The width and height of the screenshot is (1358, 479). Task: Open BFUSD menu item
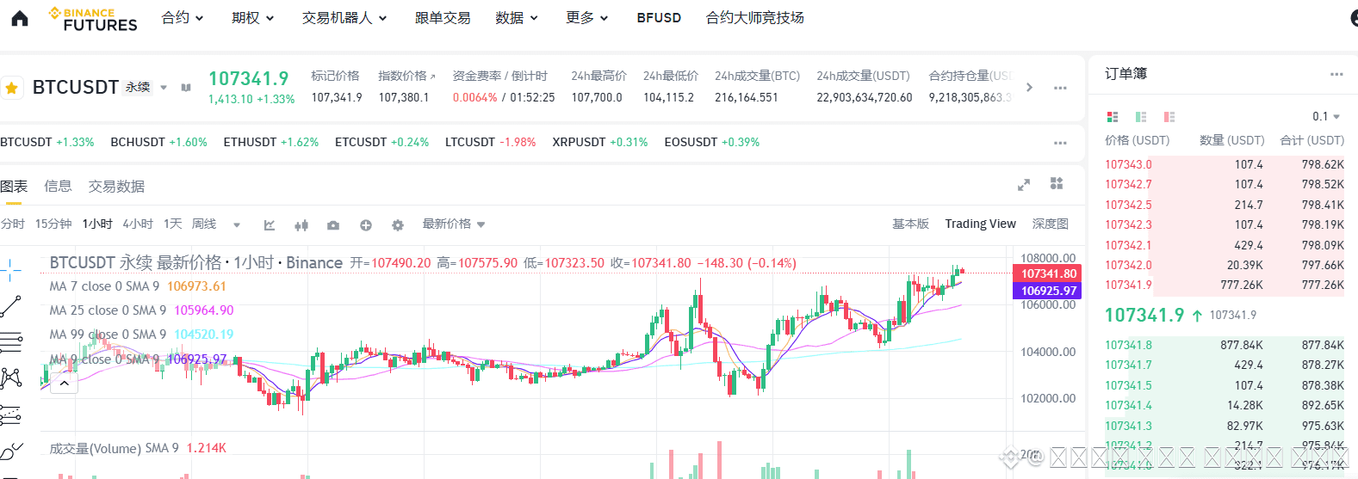pos(659,18)
